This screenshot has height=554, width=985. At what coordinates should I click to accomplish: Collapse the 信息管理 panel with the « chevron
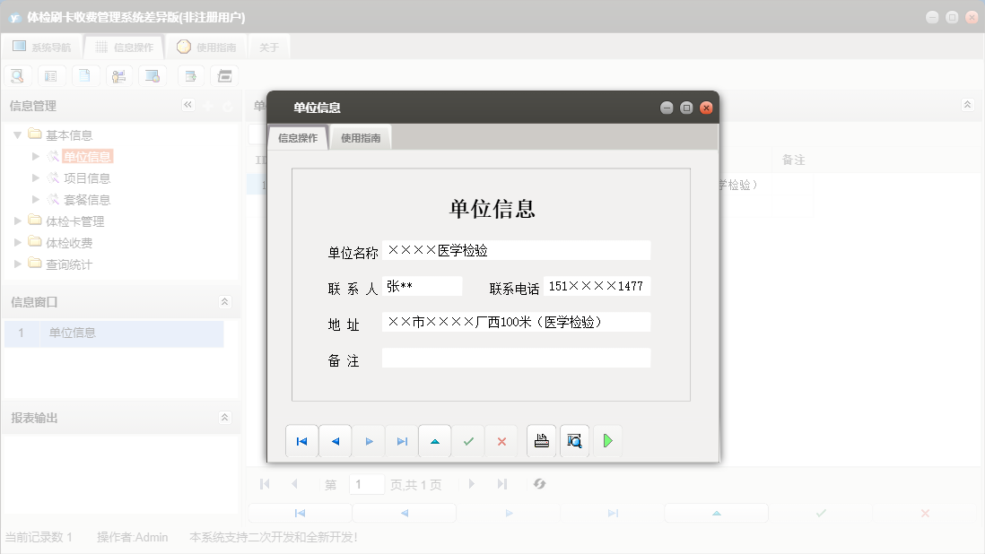pos(188,105)
